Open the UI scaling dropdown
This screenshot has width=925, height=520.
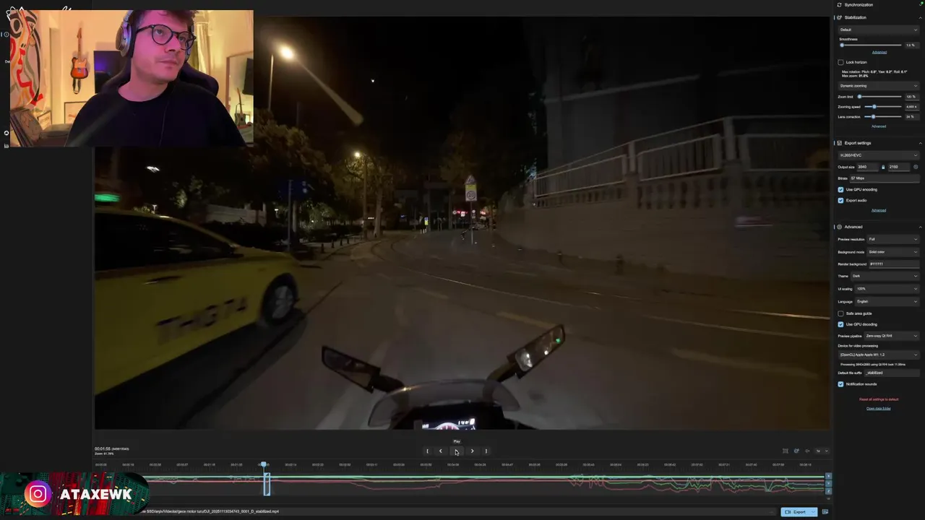(x=887, y=289)
